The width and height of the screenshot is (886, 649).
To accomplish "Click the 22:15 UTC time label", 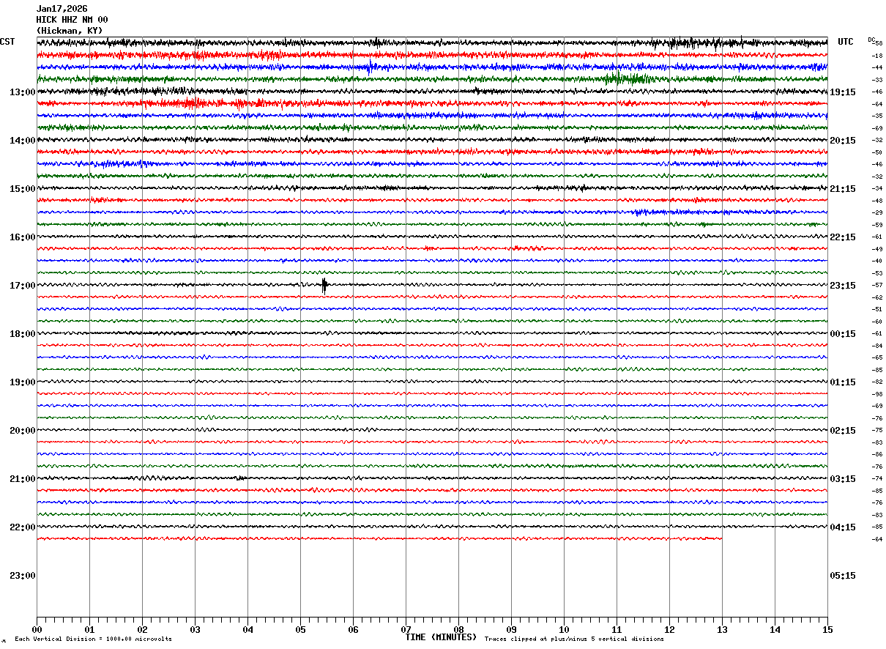I will point(842,237).
